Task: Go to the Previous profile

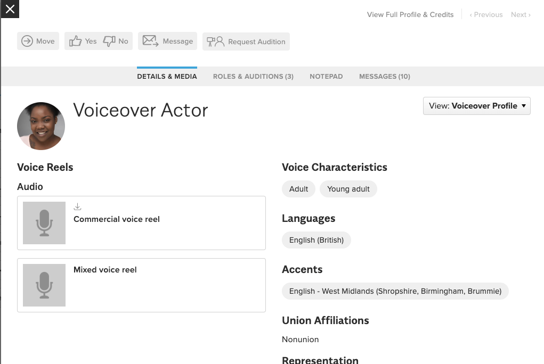Action: coord(486,15)
